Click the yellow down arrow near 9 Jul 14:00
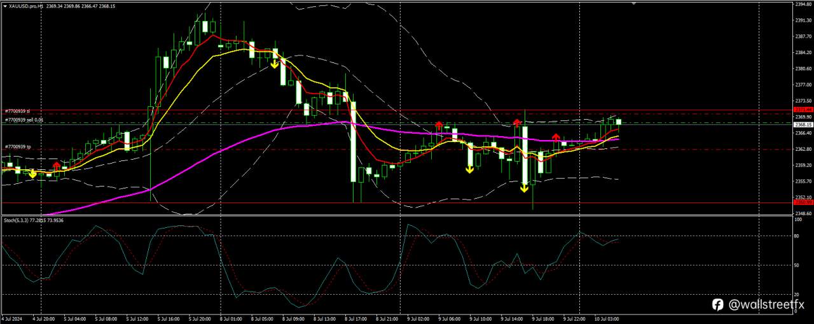The image size is (814, 324). [x=525, y=187]
